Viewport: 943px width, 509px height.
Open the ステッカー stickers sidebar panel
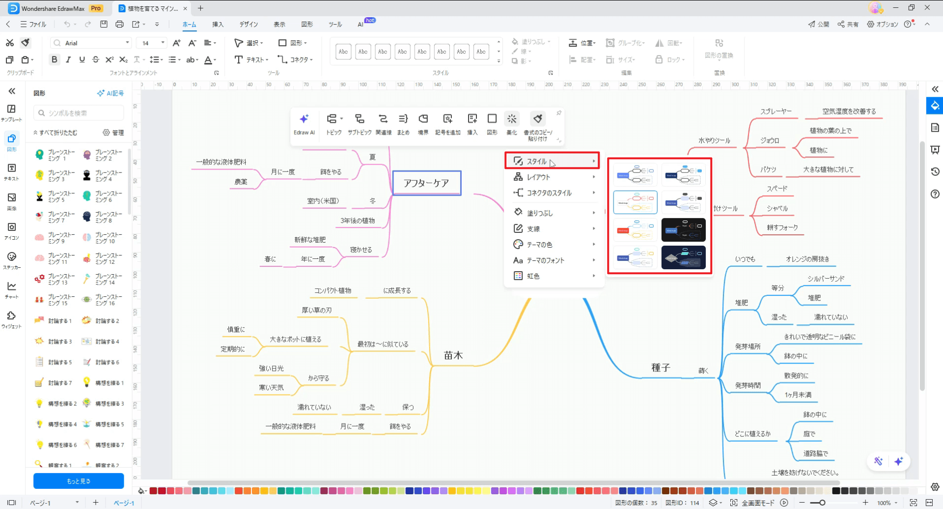pos(12,260)
